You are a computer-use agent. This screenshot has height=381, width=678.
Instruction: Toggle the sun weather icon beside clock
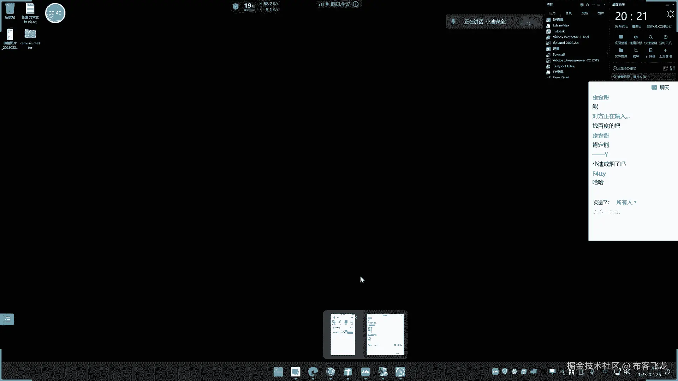670,14
